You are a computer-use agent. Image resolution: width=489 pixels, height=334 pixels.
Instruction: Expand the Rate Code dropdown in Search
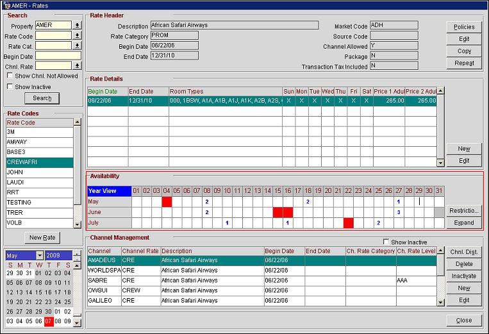click(x=77, y=35)
